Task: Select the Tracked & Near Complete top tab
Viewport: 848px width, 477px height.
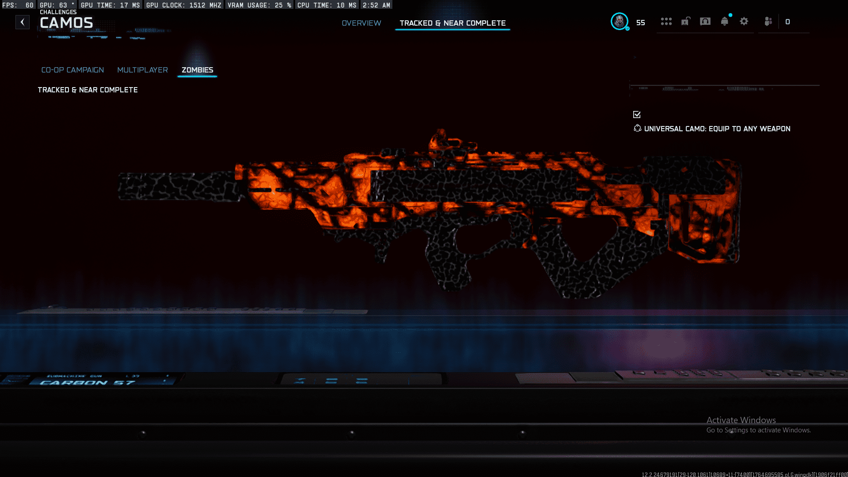Action: coord(453,23)
